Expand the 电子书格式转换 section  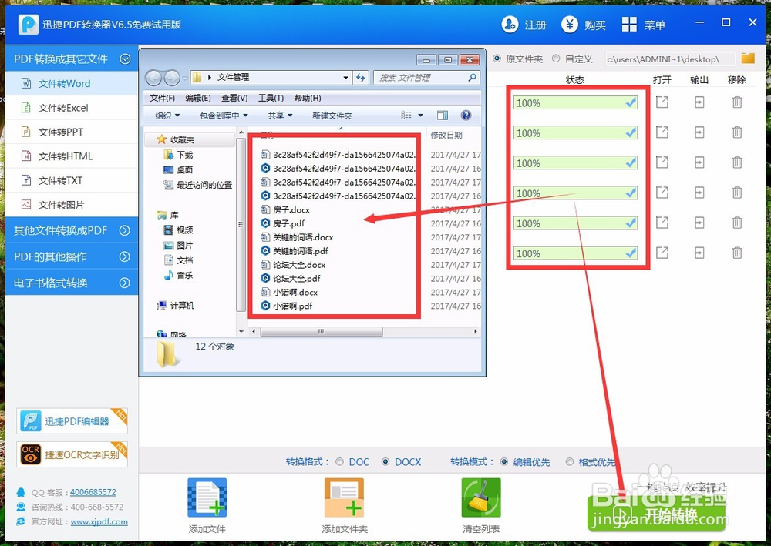click(125, 283)
